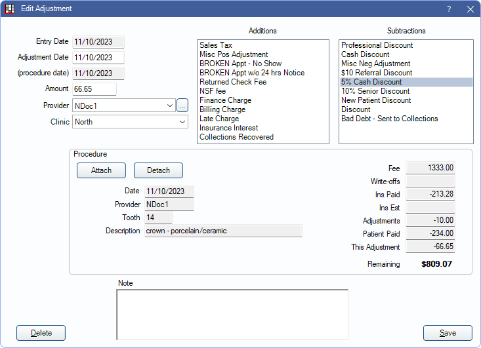Click inside the Note text box
This screenshot has height=348, width=481.
[232, 314]
